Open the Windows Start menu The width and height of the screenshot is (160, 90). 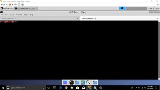3,88
